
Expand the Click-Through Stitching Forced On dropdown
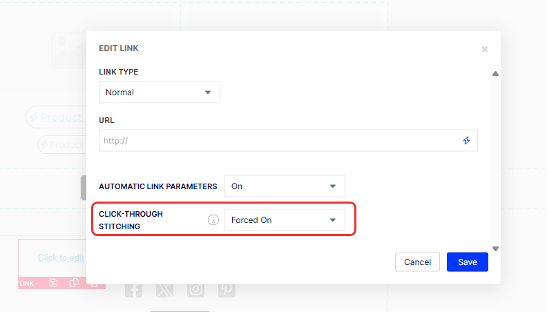pyautogui.click(x=285, y=220)
